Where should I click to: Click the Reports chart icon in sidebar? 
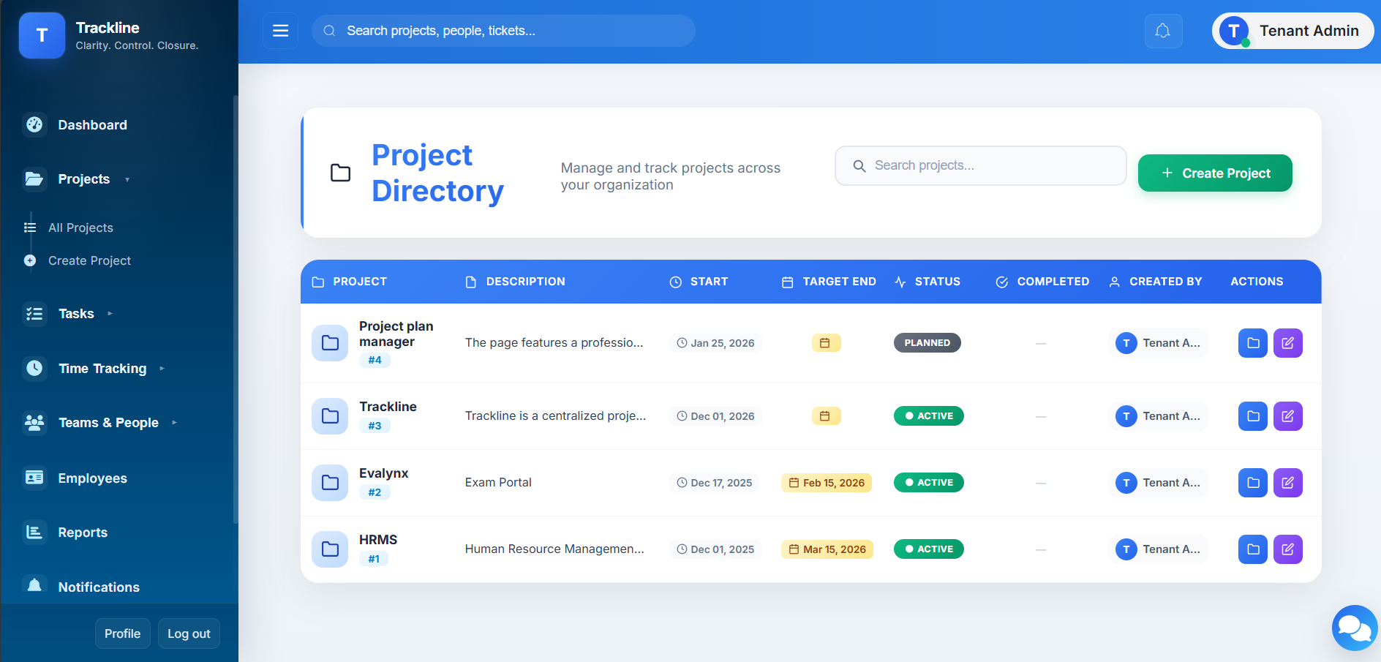[x=34, y=533]
